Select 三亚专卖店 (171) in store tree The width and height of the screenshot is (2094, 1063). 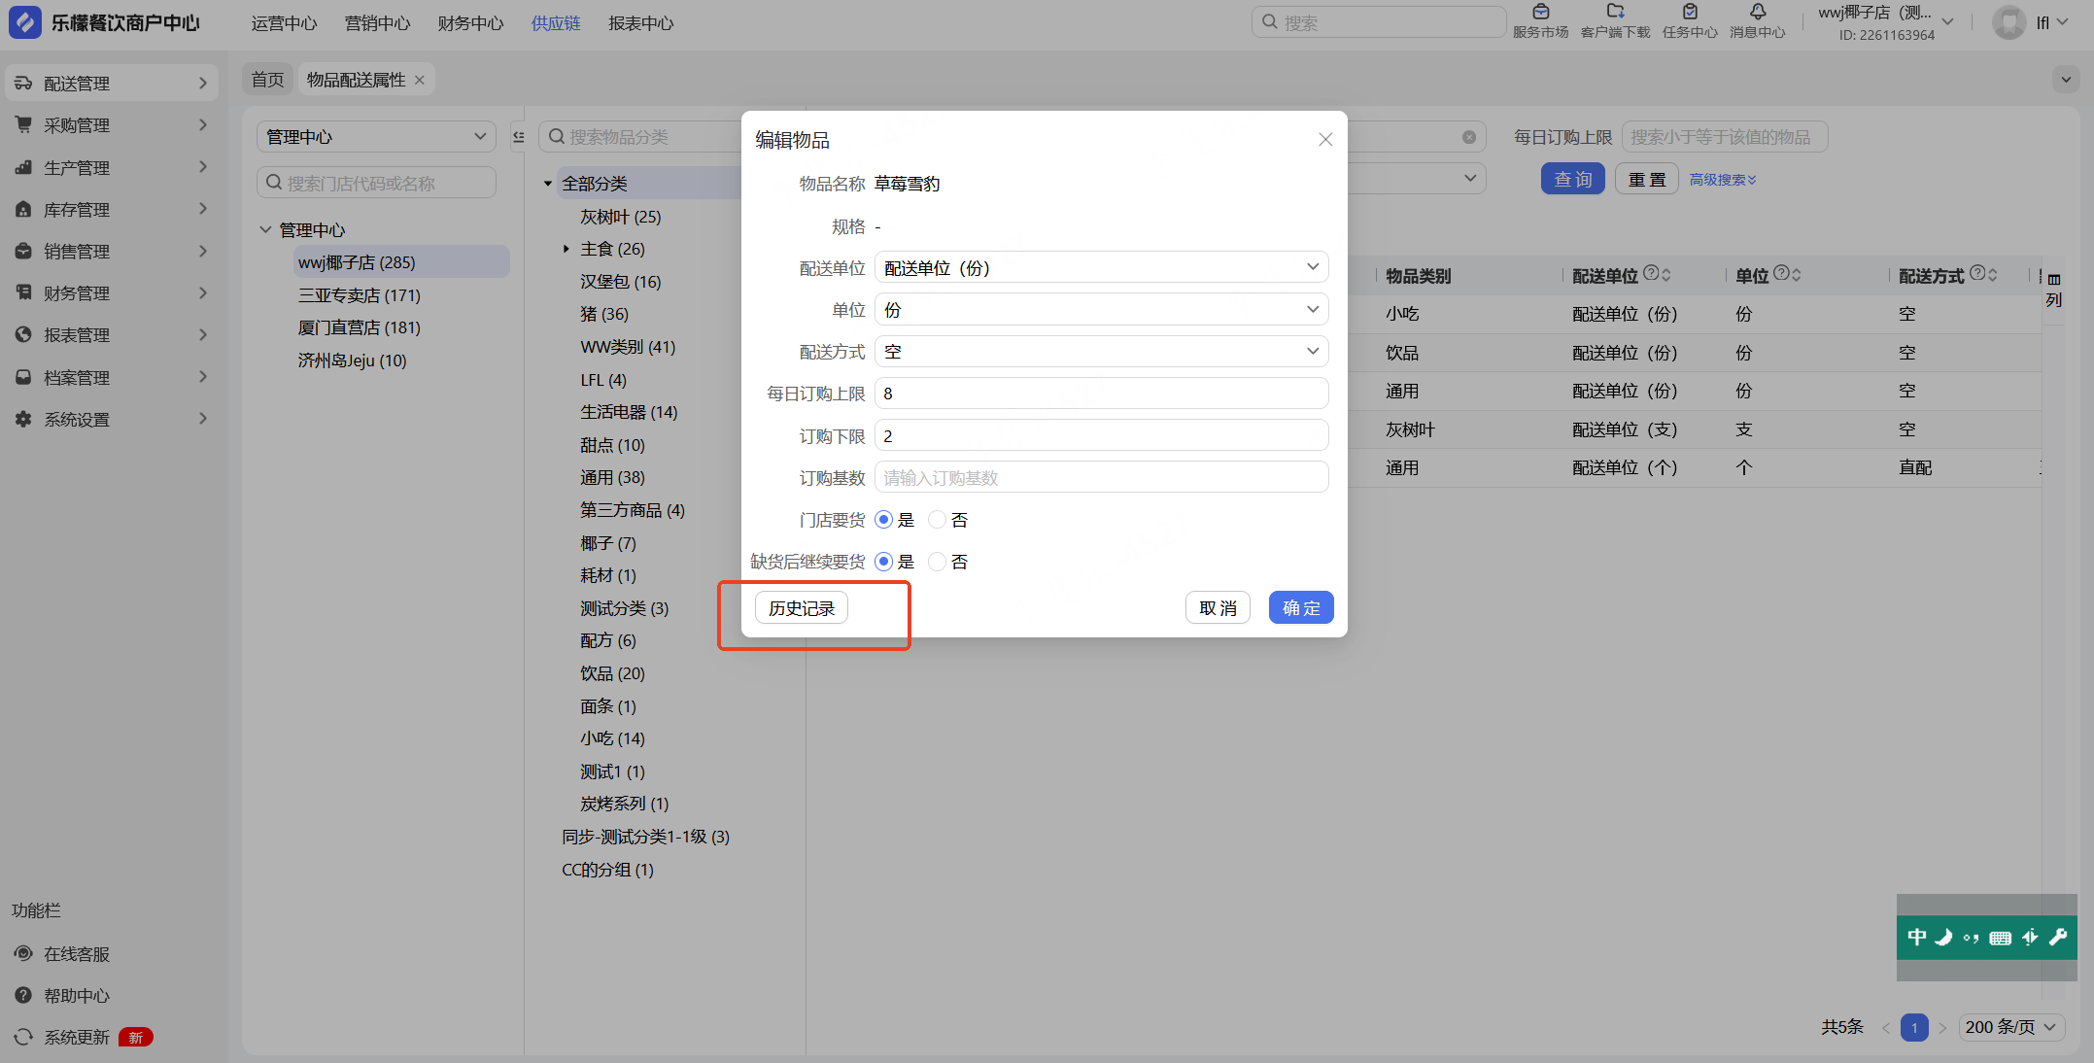tap(359, 295)
